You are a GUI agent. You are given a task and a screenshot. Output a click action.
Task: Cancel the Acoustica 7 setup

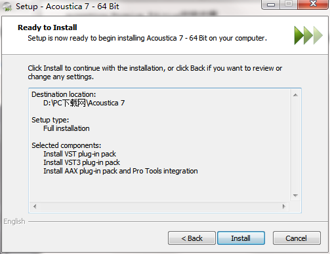coord(297,238)
